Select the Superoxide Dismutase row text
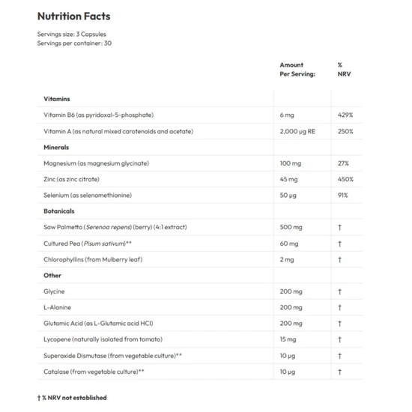 (112, 356)
